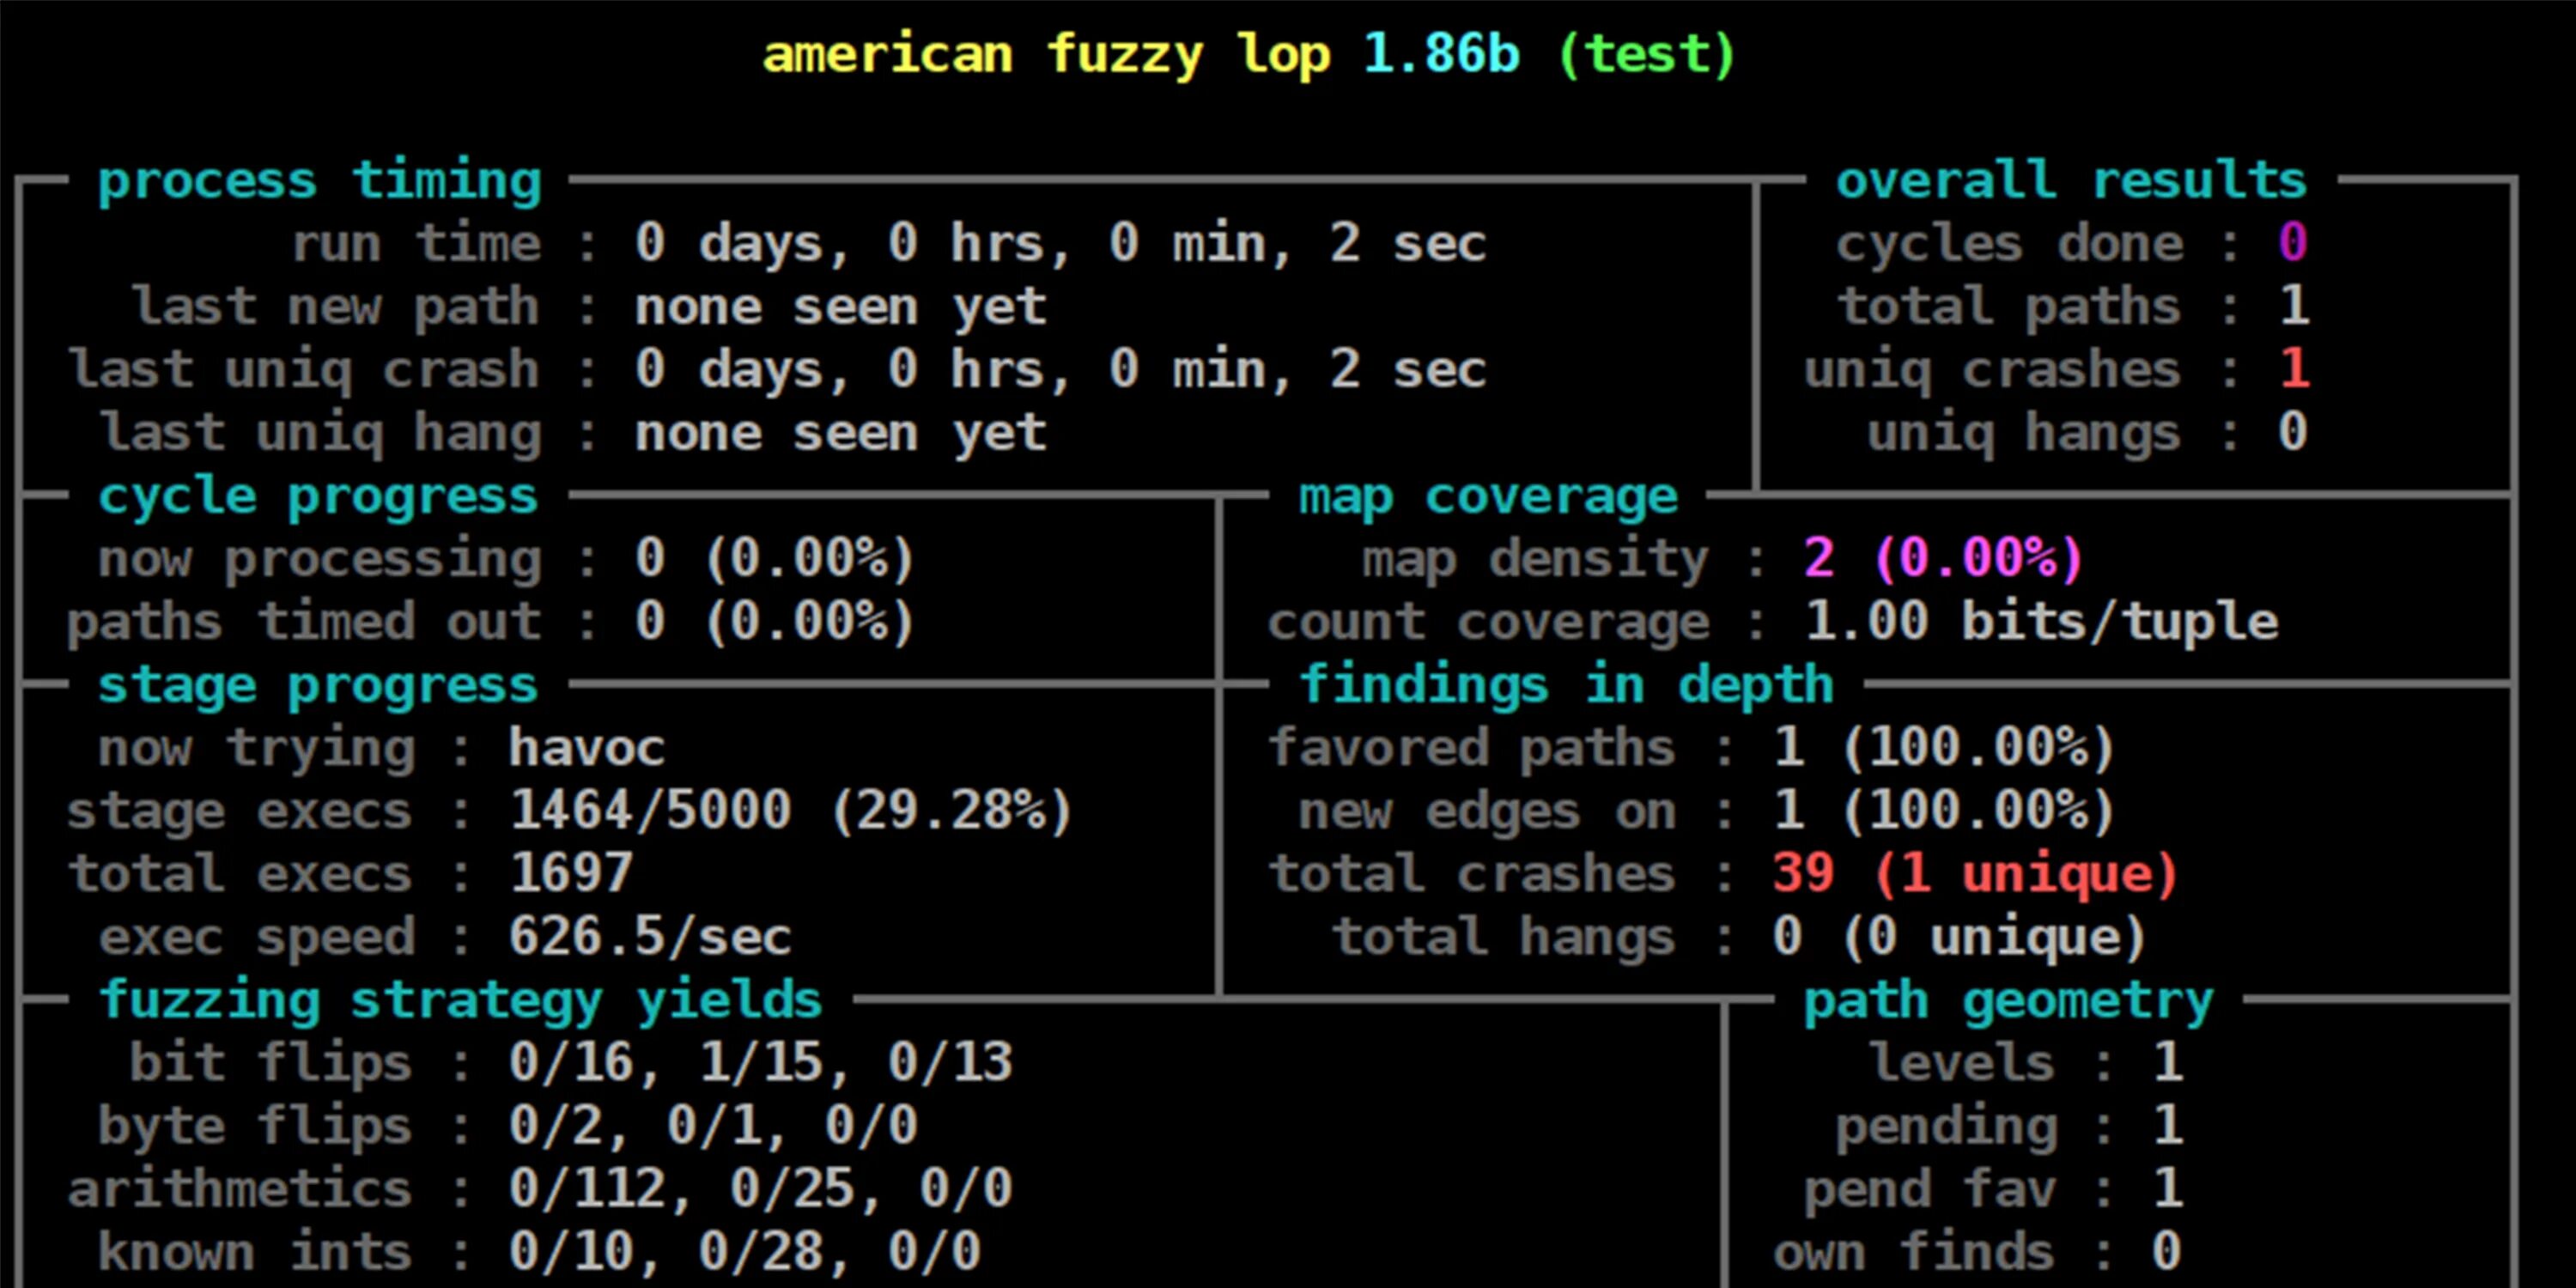Click the 'findings in depth' header
The image size is (2576, 1288).
pos(1566,685)
